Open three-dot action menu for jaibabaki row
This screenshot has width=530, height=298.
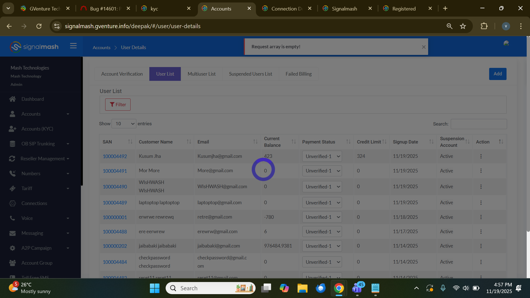pos(481,246)
